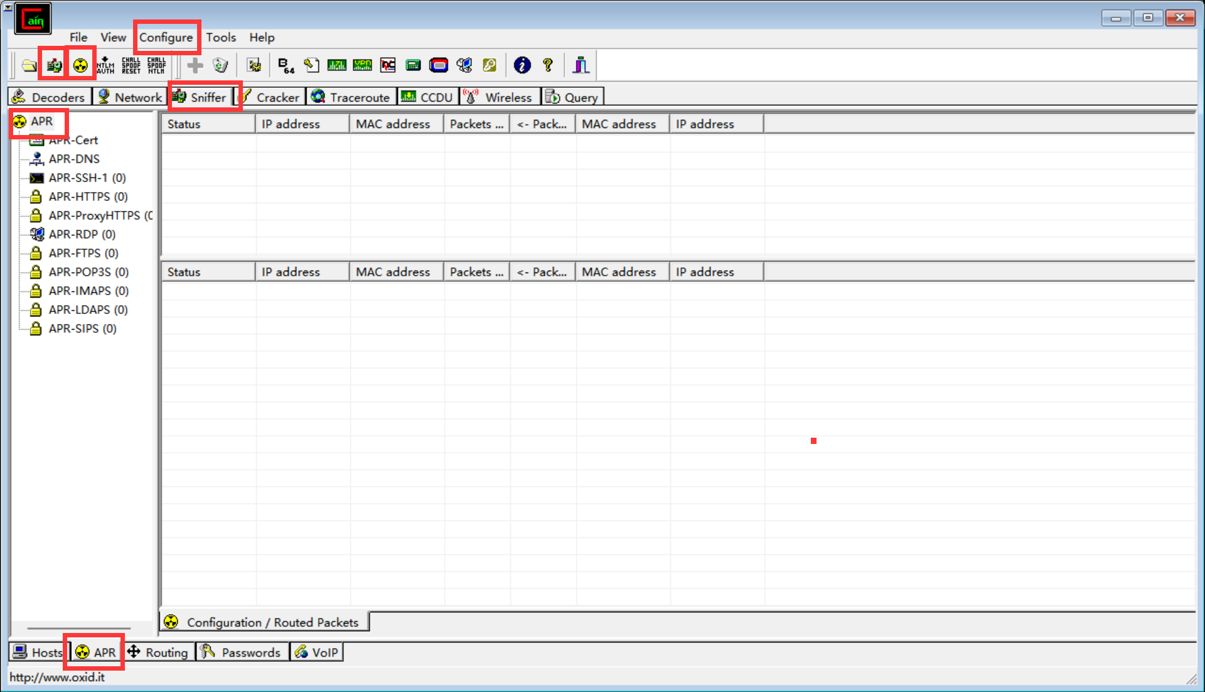Click Status column header in upper table
Viewport: 1205px width, 692px height.
(208, 124)
